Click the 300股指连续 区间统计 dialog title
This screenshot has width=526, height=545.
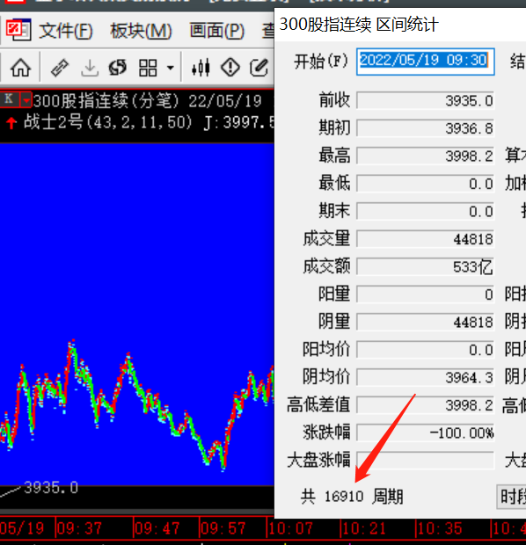[359, 25]
